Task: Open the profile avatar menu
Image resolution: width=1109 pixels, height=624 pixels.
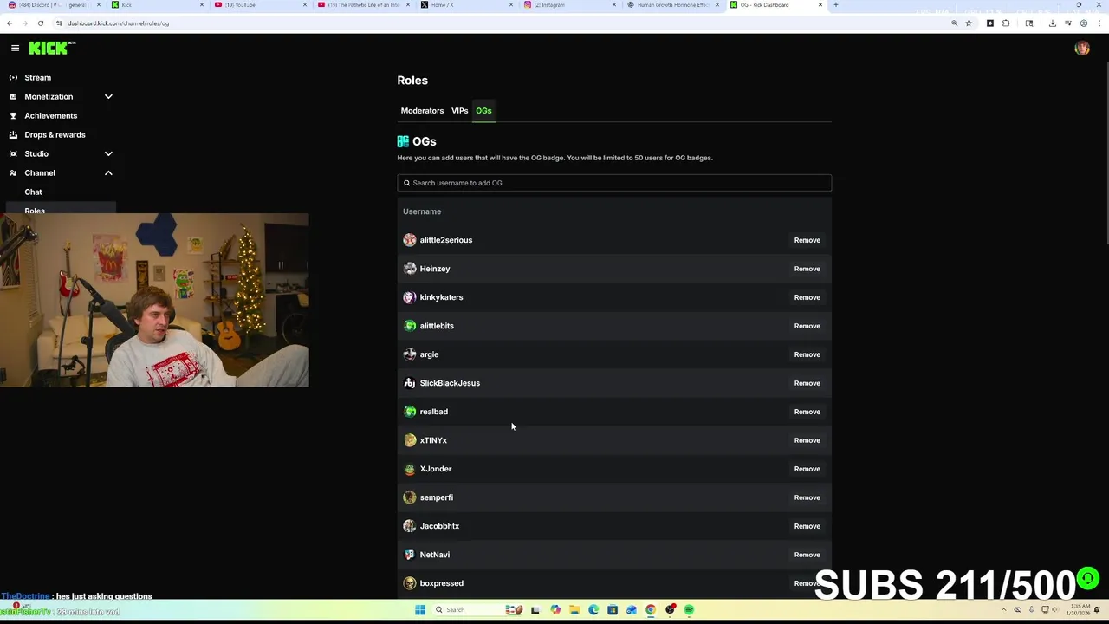Action: (1081, 49)
